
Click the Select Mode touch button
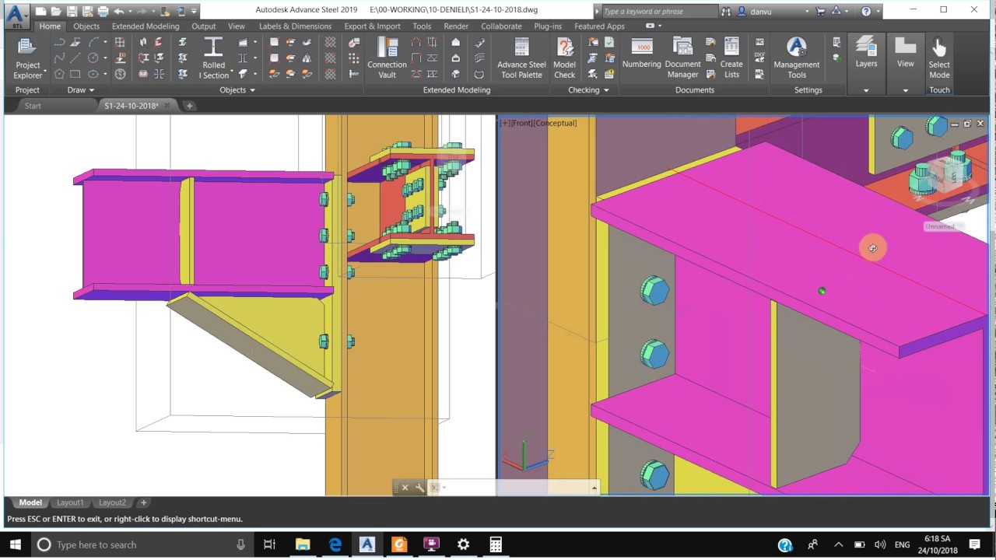tap(939, 58)
